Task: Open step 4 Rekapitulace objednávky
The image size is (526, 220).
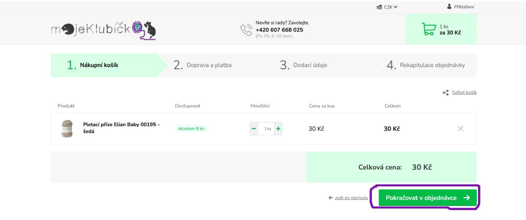Action: (x=426, y=65)
